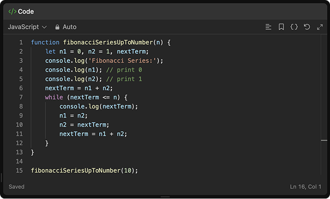Click 'nextTerm = n1 + n2;' on line 11
This screenshot has height=199, width=330.
pos(93,134)
